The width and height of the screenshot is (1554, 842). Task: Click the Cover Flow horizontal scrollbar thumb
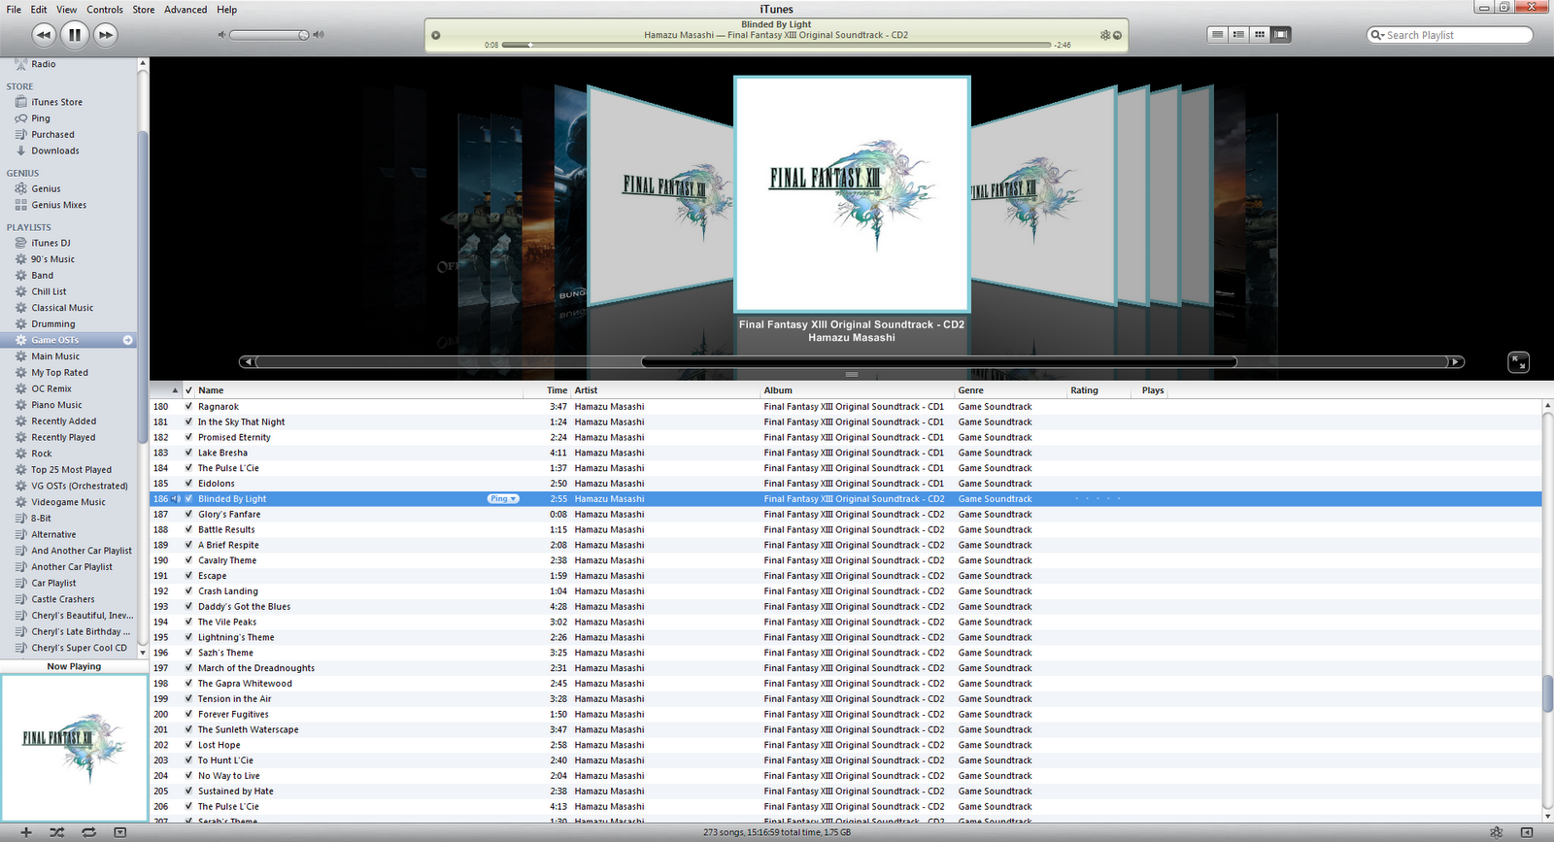[x=939, y=362]
